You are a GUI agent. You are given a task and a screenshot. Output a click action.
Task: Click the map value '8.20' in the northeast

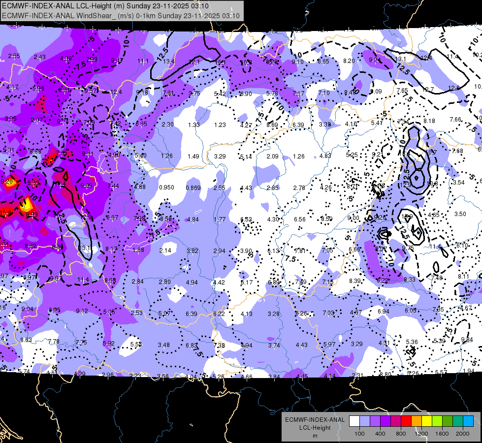(x=349, y=61)
